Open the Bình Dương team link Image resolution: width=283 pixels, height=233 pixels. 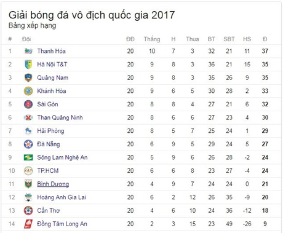click(53, 184)
